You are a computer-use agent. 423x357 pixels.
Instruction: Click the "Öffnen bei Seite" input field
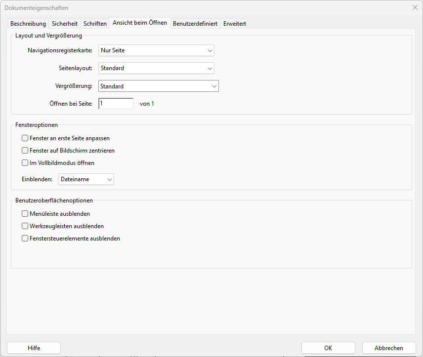[x=116, y=103]
